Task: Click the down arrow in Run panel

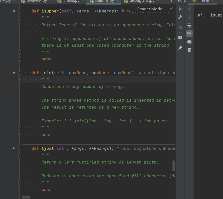Action: coord(189,17)
